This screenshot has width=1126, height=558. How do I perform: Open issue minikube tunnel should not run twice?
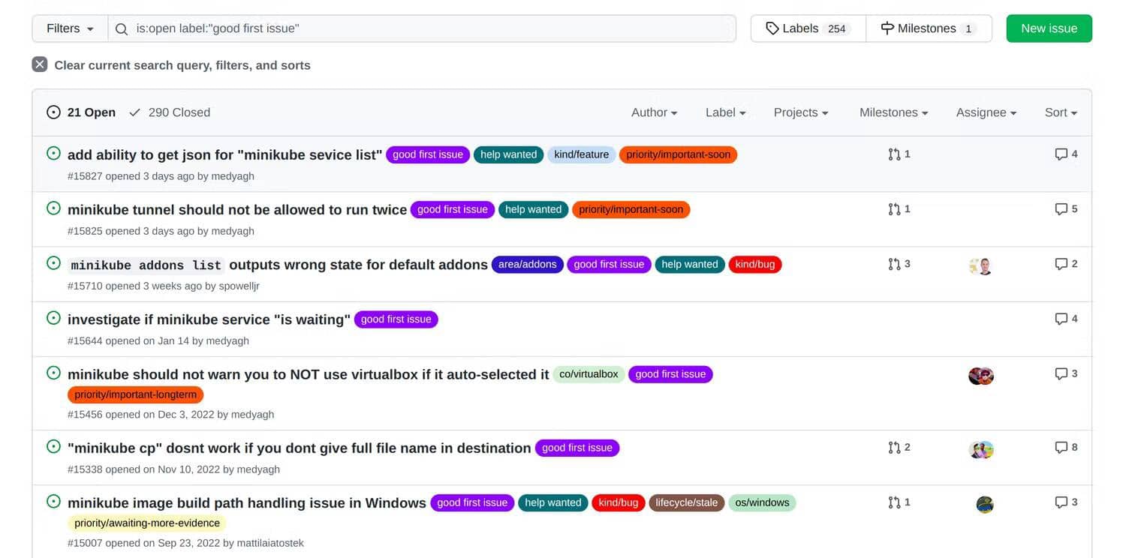(237, 210)
